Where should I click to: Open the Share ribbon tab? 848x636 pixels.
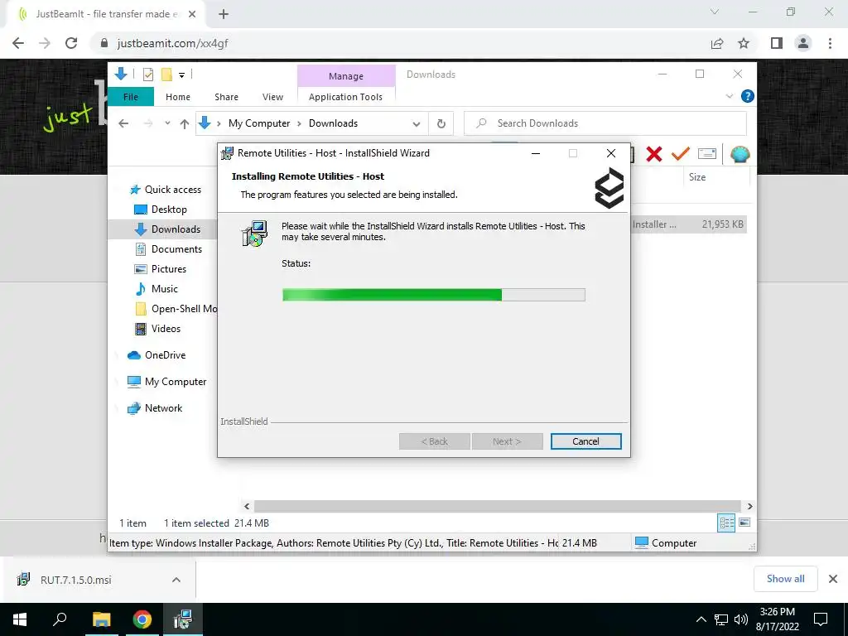tap(226, 97)
